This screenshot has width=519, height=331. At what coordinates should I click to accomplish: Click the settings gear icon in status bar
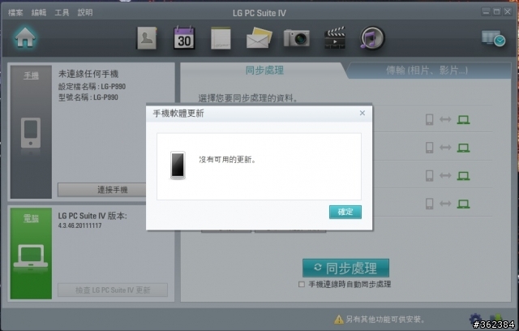coord(476,319)
